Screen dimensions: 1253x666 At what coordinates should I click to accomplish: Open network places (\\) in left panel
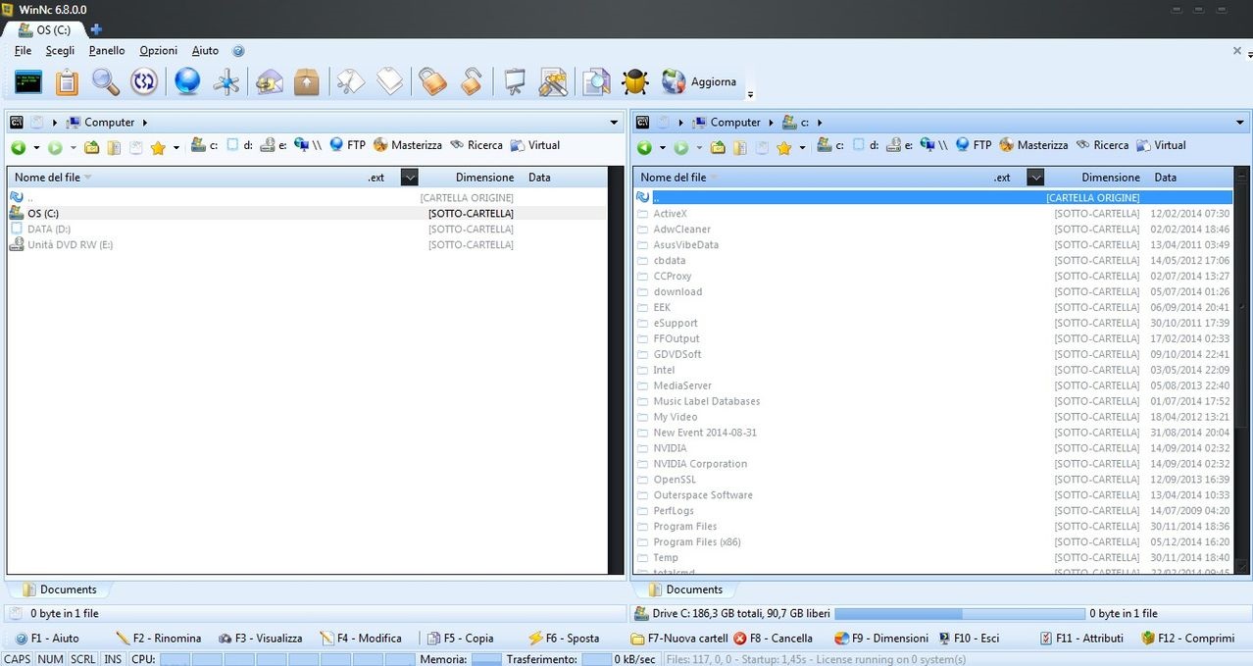[307, 145]
